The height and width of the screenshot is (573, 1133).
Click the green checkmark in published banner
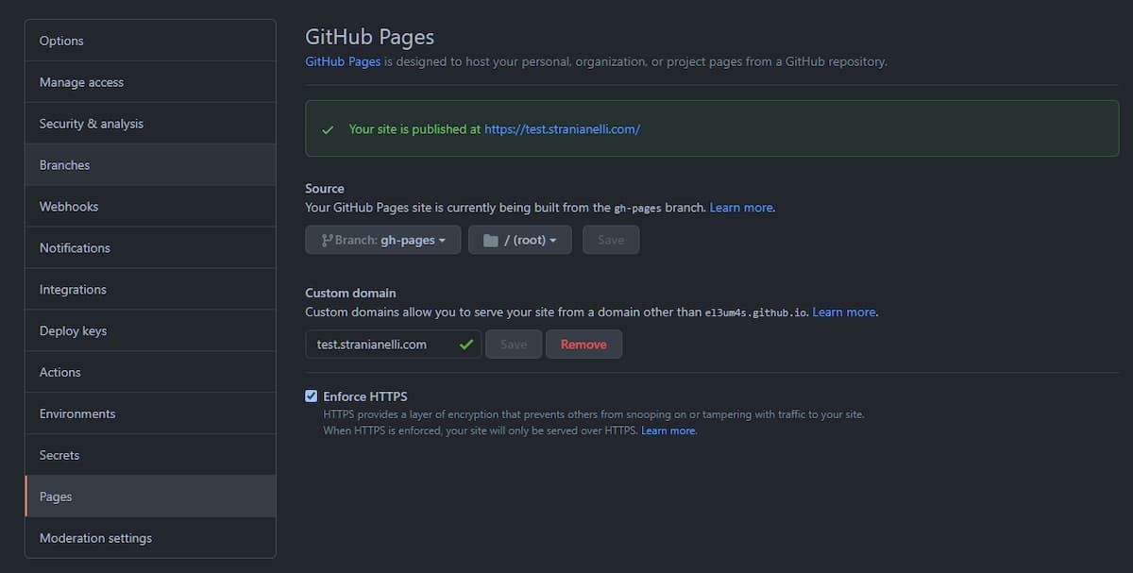[328, 129]
